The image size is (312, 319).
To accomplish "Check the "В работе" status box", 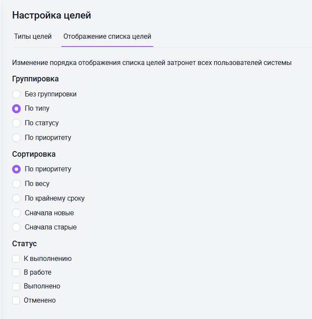I will click(x=16, y=273).
